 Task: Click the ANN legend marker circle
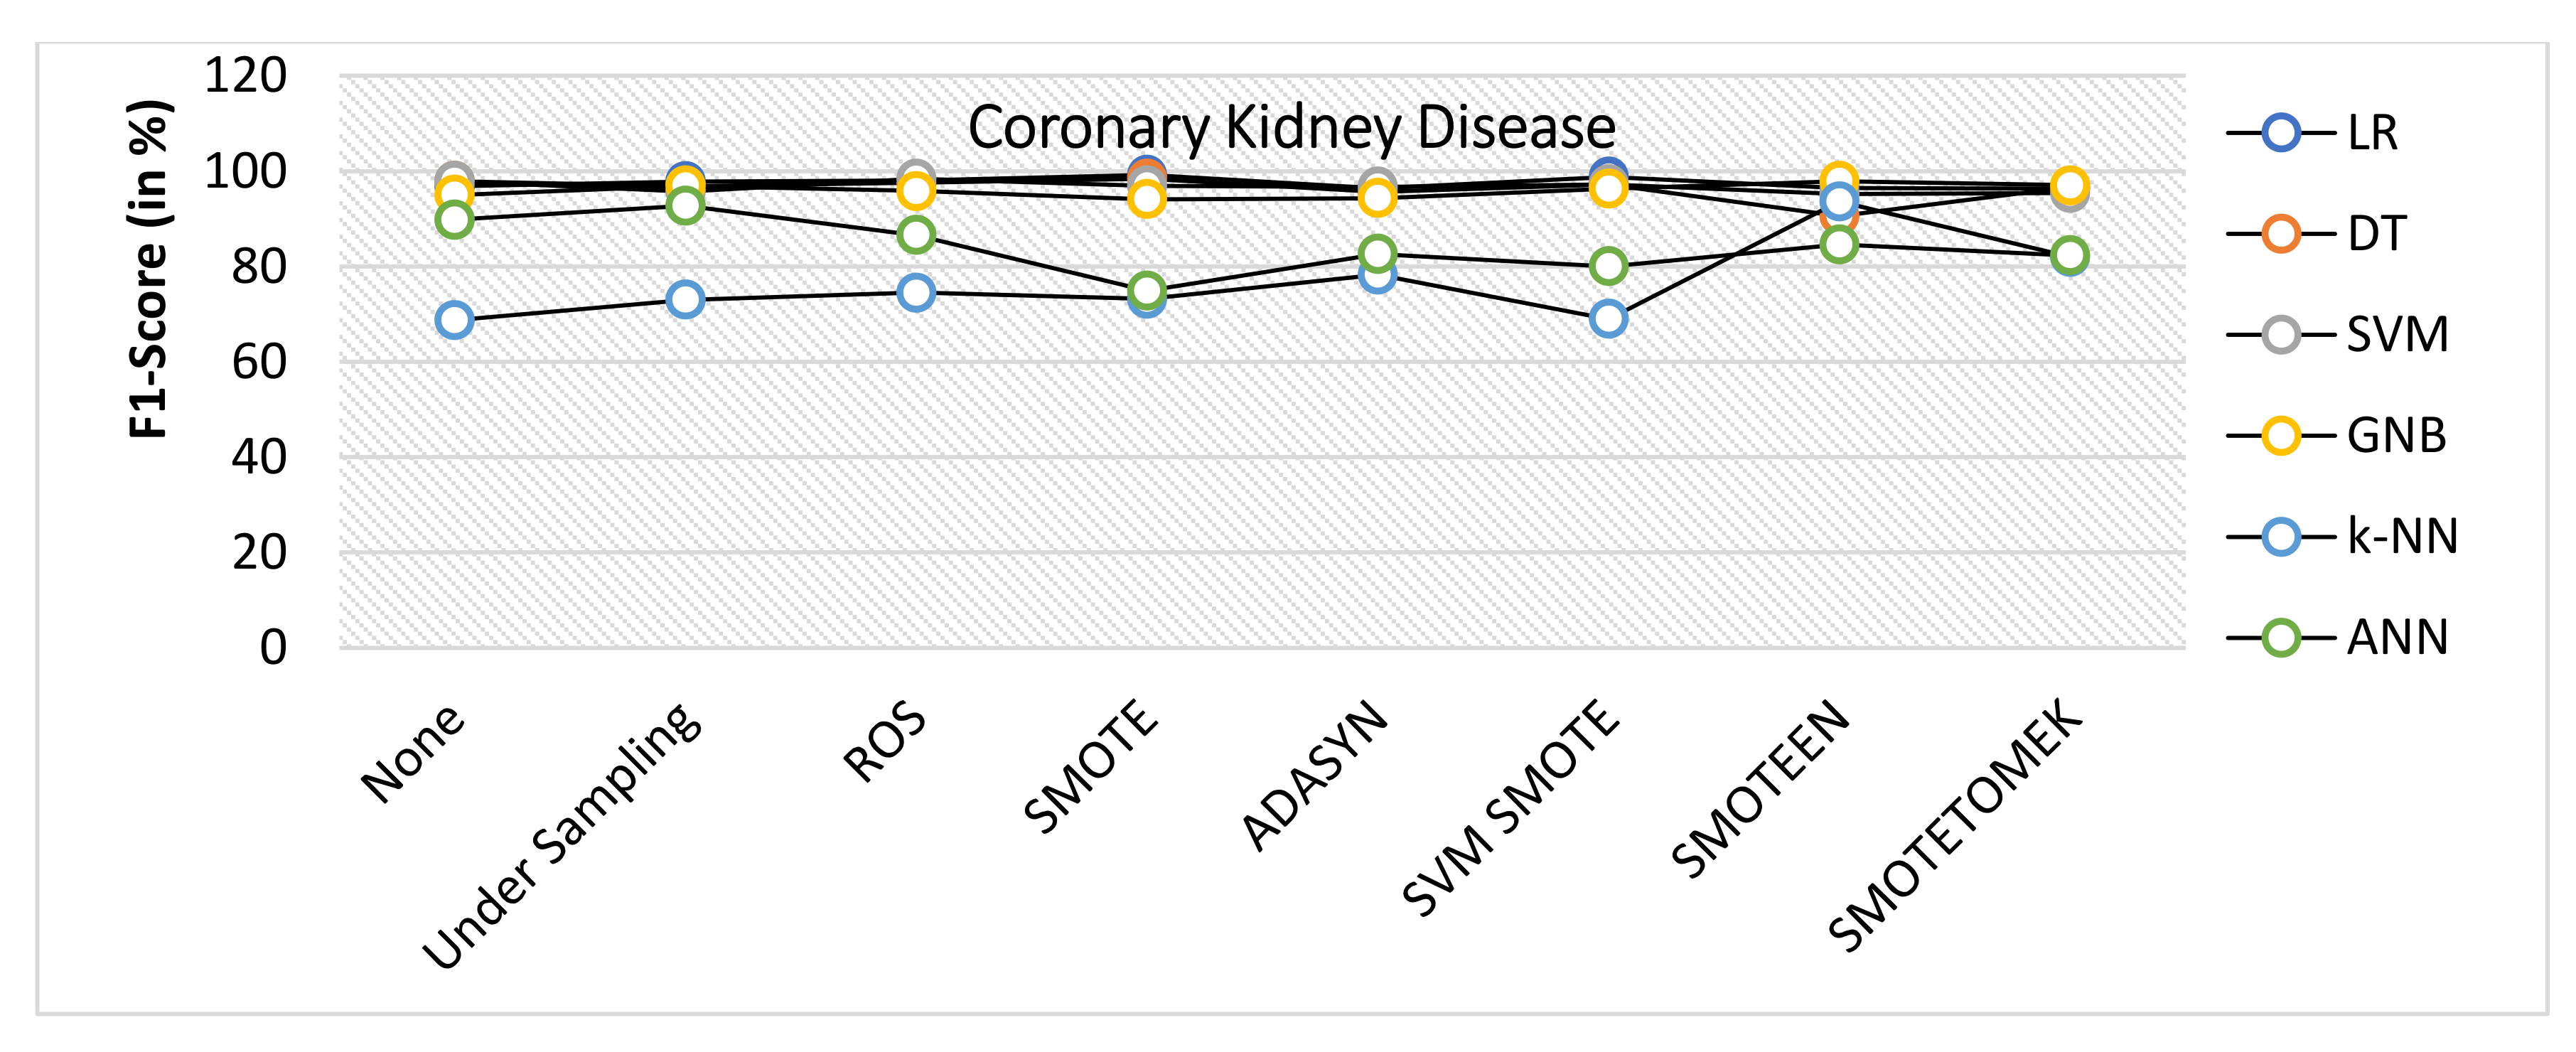(2281, 637)
